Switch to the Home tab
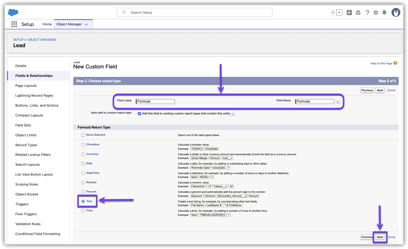Screen dimensions: 408x249 [x=47, y=24]
